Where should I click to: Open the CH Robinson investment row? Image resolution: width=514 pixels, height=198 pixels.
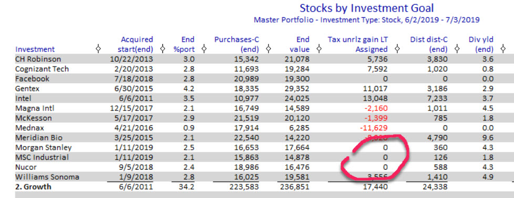click(x=259, y=59)
